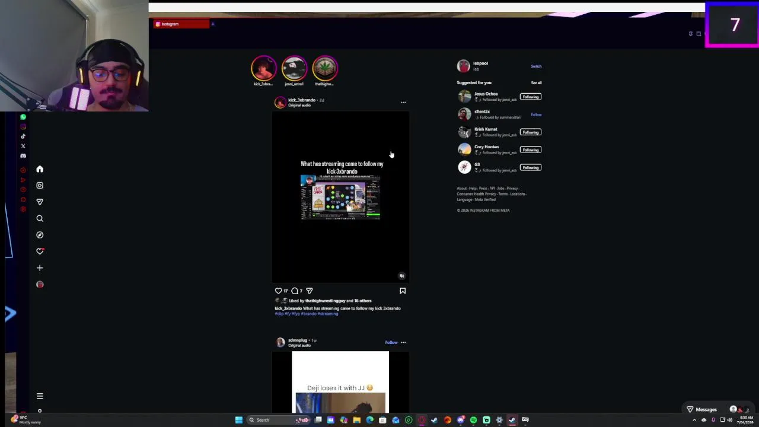View thathighw... story
The height and width of the screenshot is (427, 759).
(325, 69)
